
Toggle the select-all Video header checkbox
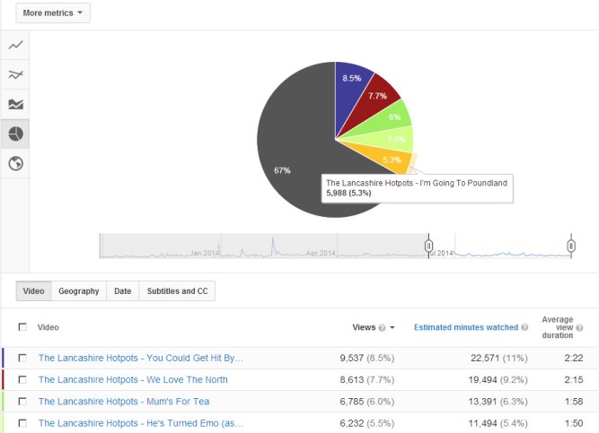click(22, 327)
